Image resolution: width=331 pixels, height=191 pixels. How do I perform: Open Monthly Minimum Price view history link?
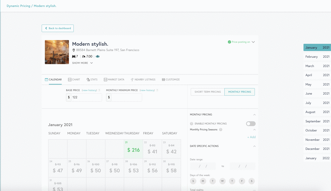(x=147, y=90)
